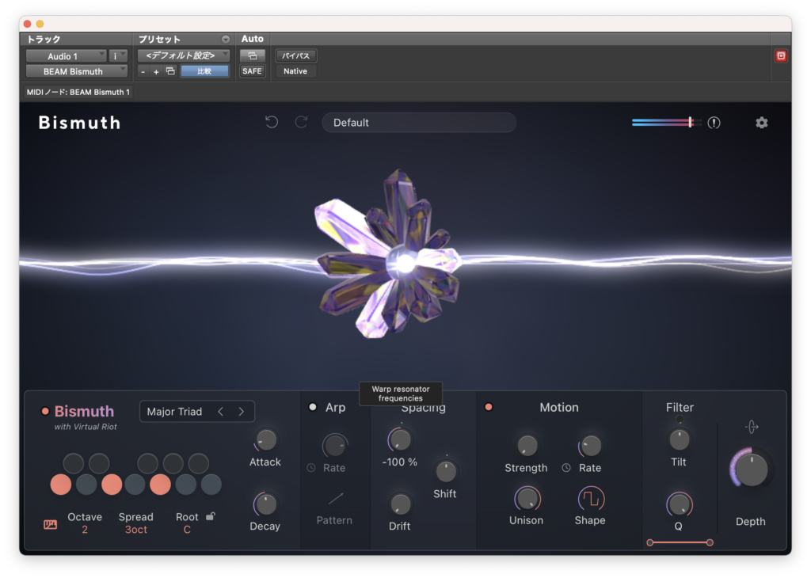811x578 pixels.
Task: Enable the D note white key
Action: coord(86,485)
